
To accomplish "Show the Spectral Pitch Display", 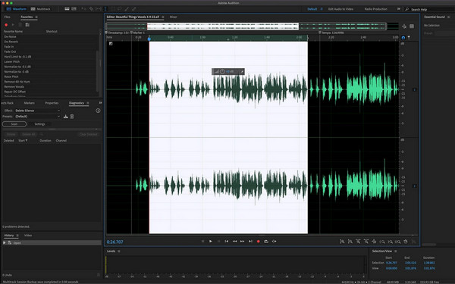I will pos(74,8).
